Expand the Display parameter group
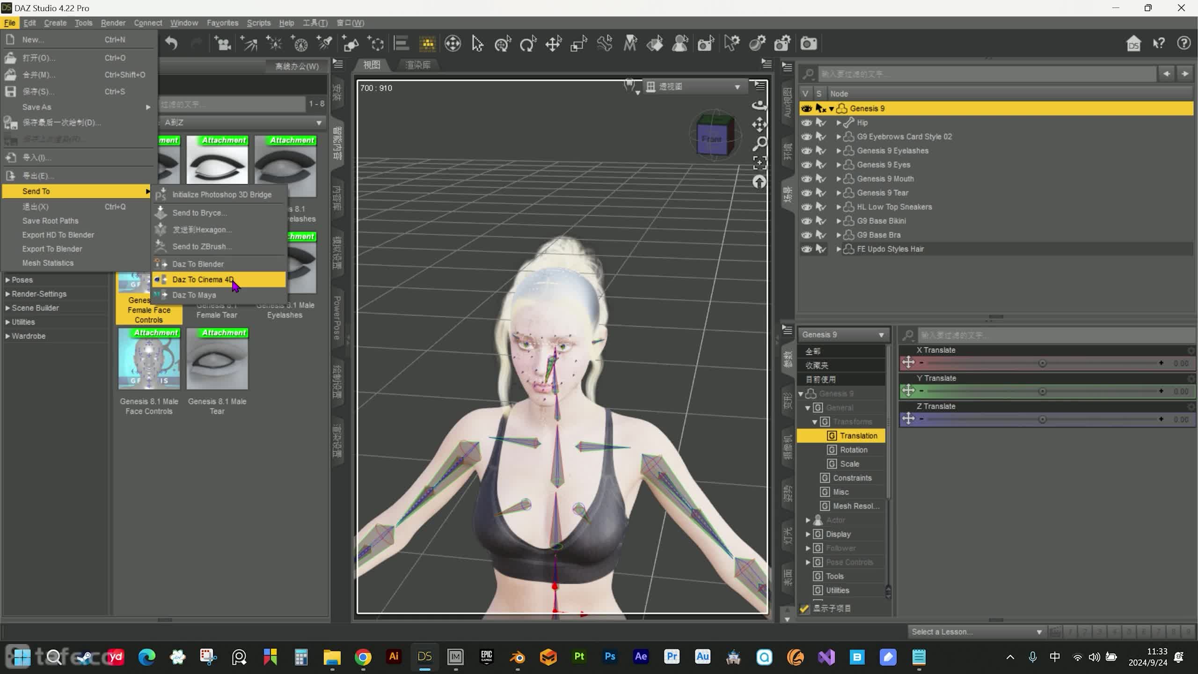This screenshot has height=674, width=1198. tap(808, 534)
